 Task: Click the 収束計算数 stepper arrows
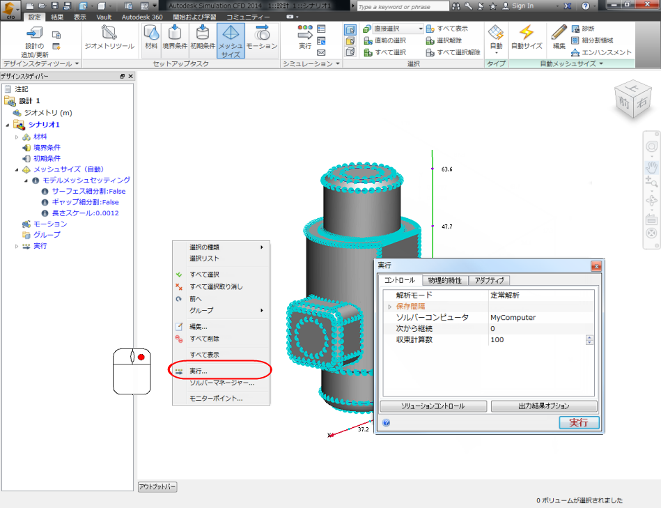[590, 340]
